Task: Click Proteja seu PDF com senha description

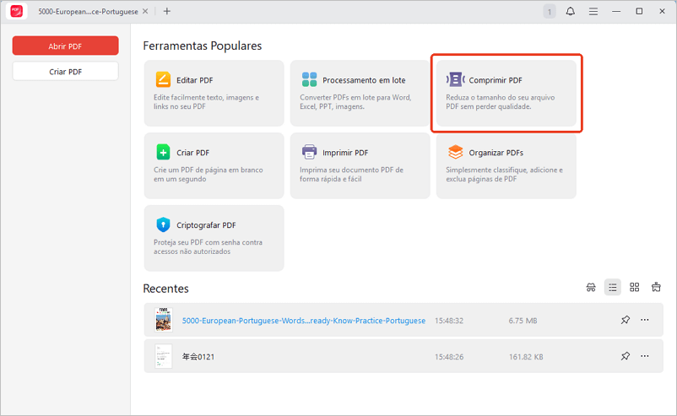Action: 209,247
